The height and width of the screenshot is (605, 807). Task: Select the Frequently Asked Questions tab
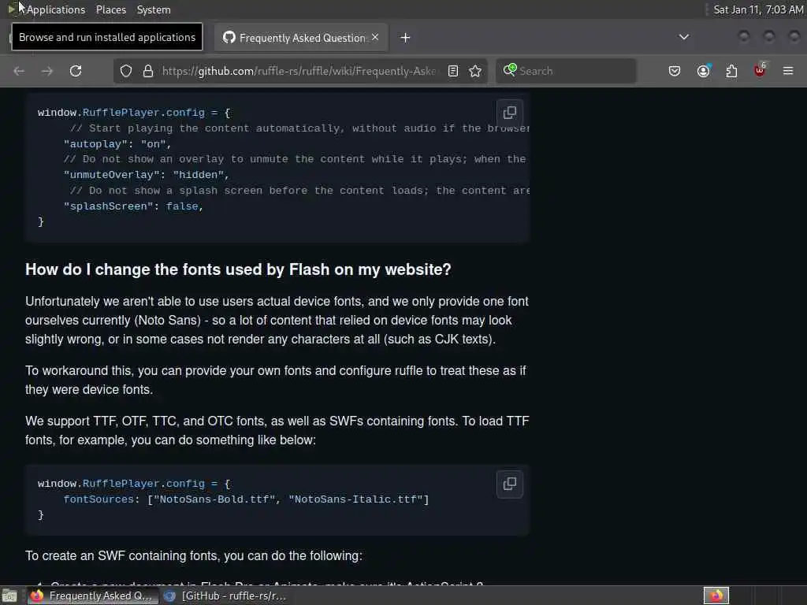click(x=301, y=38)
